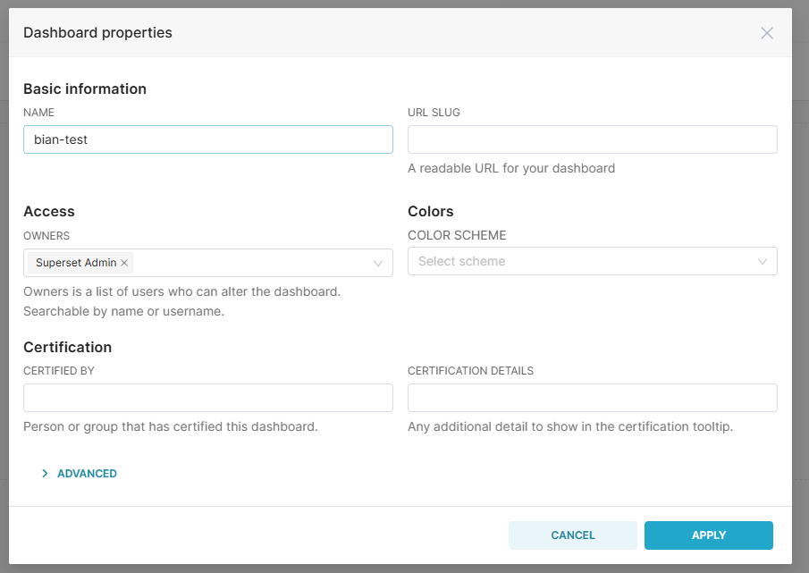Click the 'Searchable by name or username.' text

[124, 311]
